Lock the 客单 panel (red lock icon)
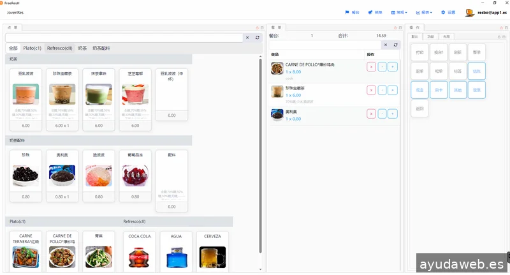This screenshot has width=510, height=275. pyautogui.click(x=395, y=27)
